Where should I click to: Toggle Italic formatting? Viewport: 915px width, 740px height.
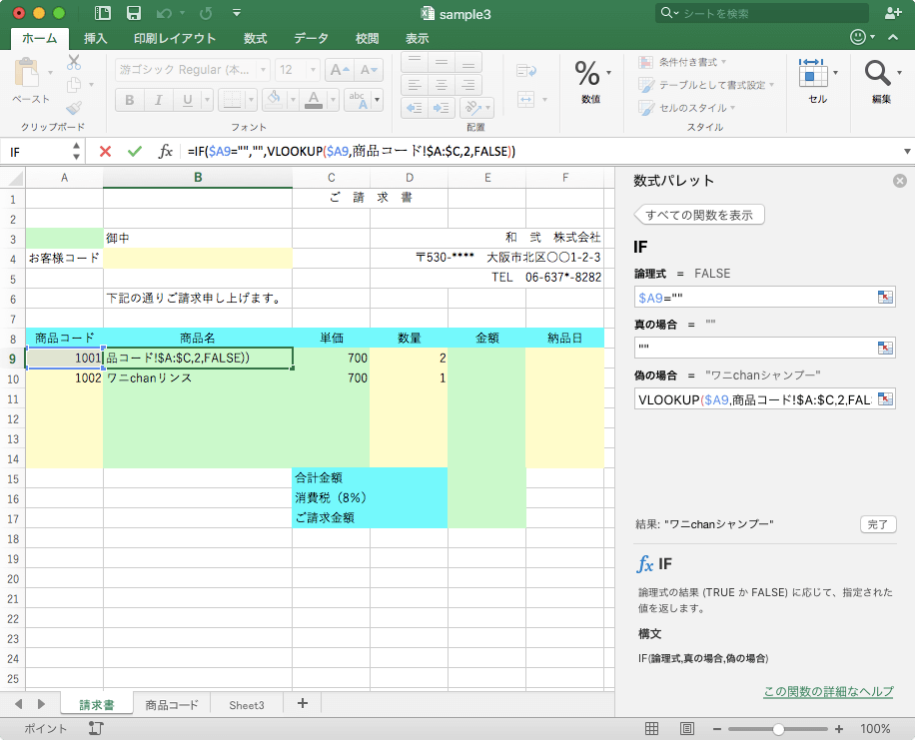pyautogui.click(x=158, y=100)
